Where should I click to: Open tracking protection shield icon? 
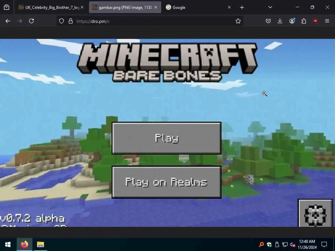(62, 21)
